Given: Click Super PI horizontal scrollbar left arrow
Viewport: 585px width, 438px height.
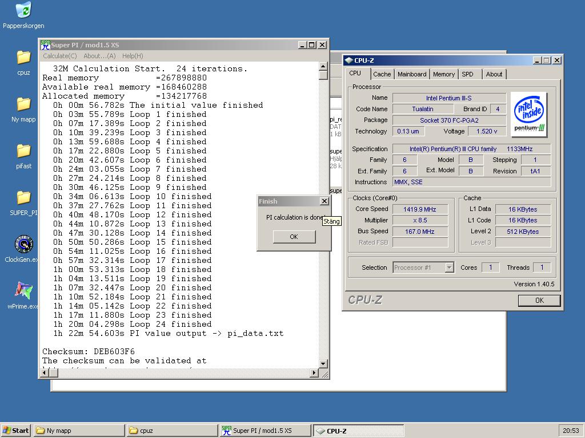Looking at the screenshot, I should pyautogui.click(x=45, y=372).
